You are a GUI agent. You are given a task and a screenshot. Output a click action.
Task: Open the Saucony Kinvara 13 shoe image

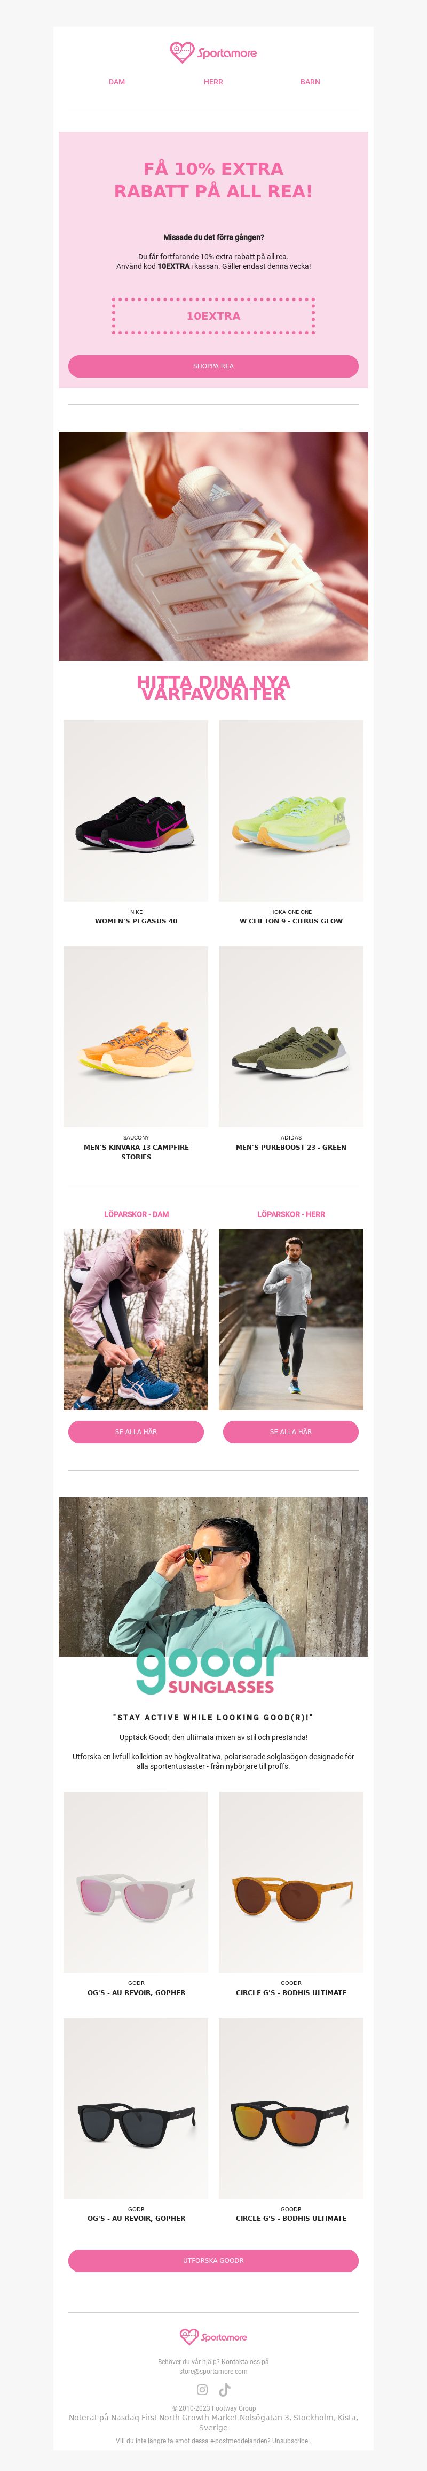[x=136, y=1037]
